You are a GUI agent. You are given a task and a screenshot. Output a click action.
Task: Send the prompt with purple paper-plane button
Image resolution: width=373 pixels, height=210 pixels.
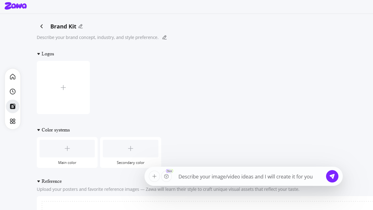click(332, 176)
